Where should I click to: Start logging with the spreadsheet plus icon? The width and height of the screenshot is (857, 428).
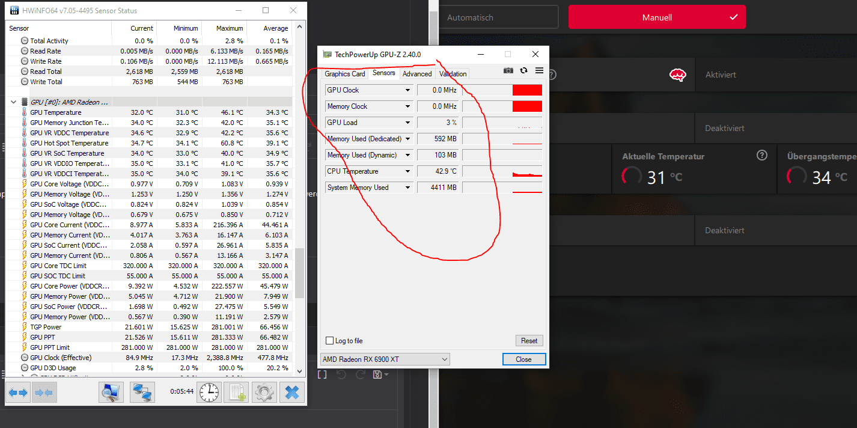tap(236, 393)
